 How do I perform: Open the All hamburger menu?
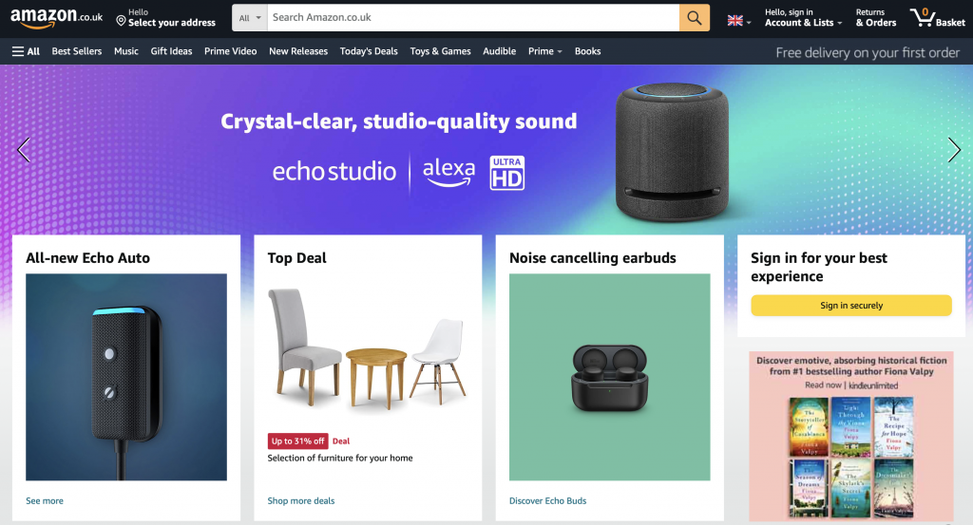click(x=26, y=51)
